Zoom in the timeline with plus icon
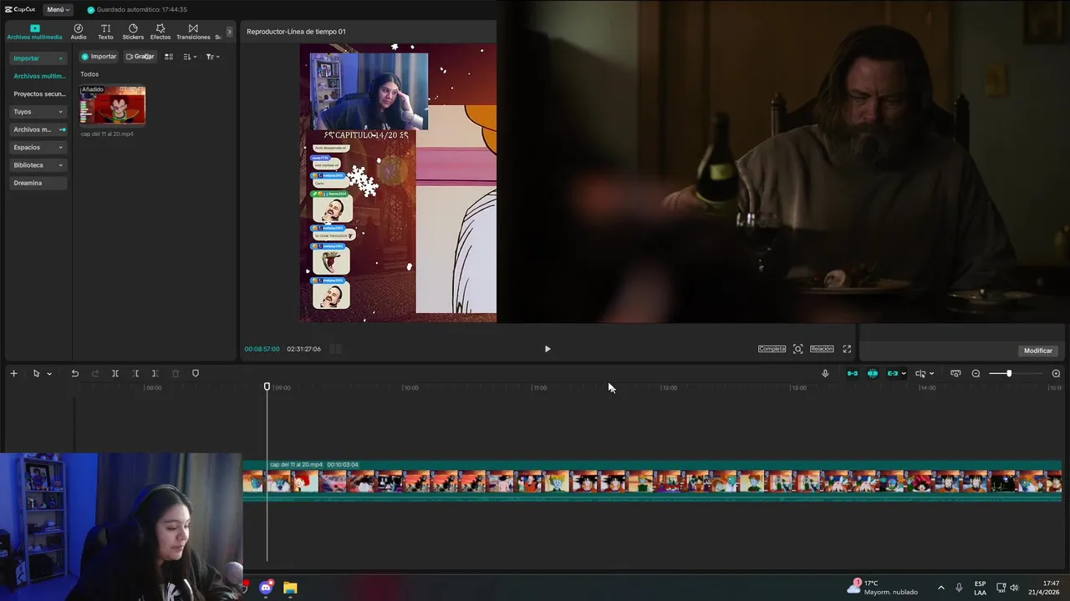This screenshot has height=601, width=1070. 1056,373
